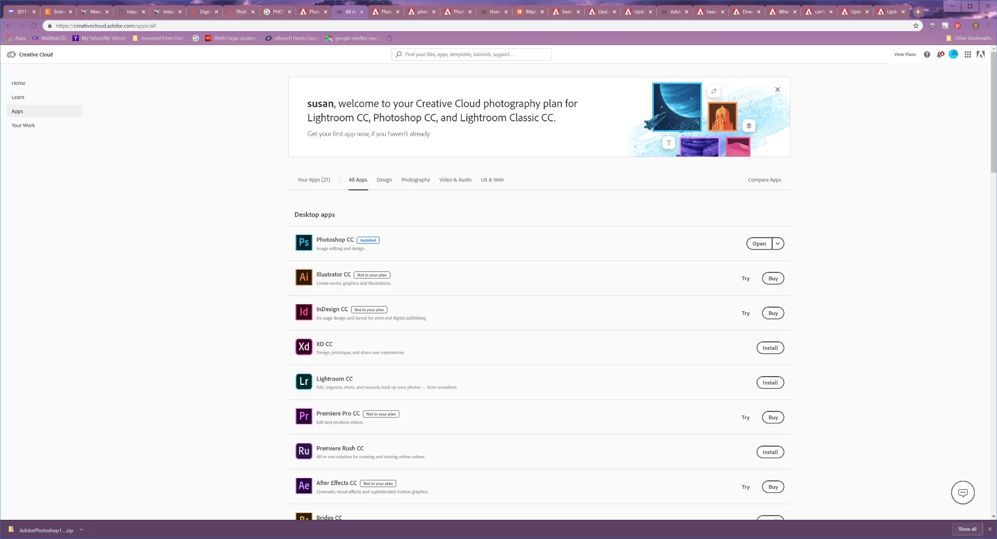
Task: Switch to the Photography tab
Action: point(415,180)
